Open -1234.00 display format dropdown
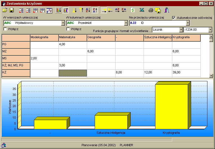 tap(210, 30)
